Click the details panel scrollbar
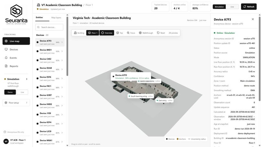Image resolution: width=261 pixels, height=147 pixels. 259,58
